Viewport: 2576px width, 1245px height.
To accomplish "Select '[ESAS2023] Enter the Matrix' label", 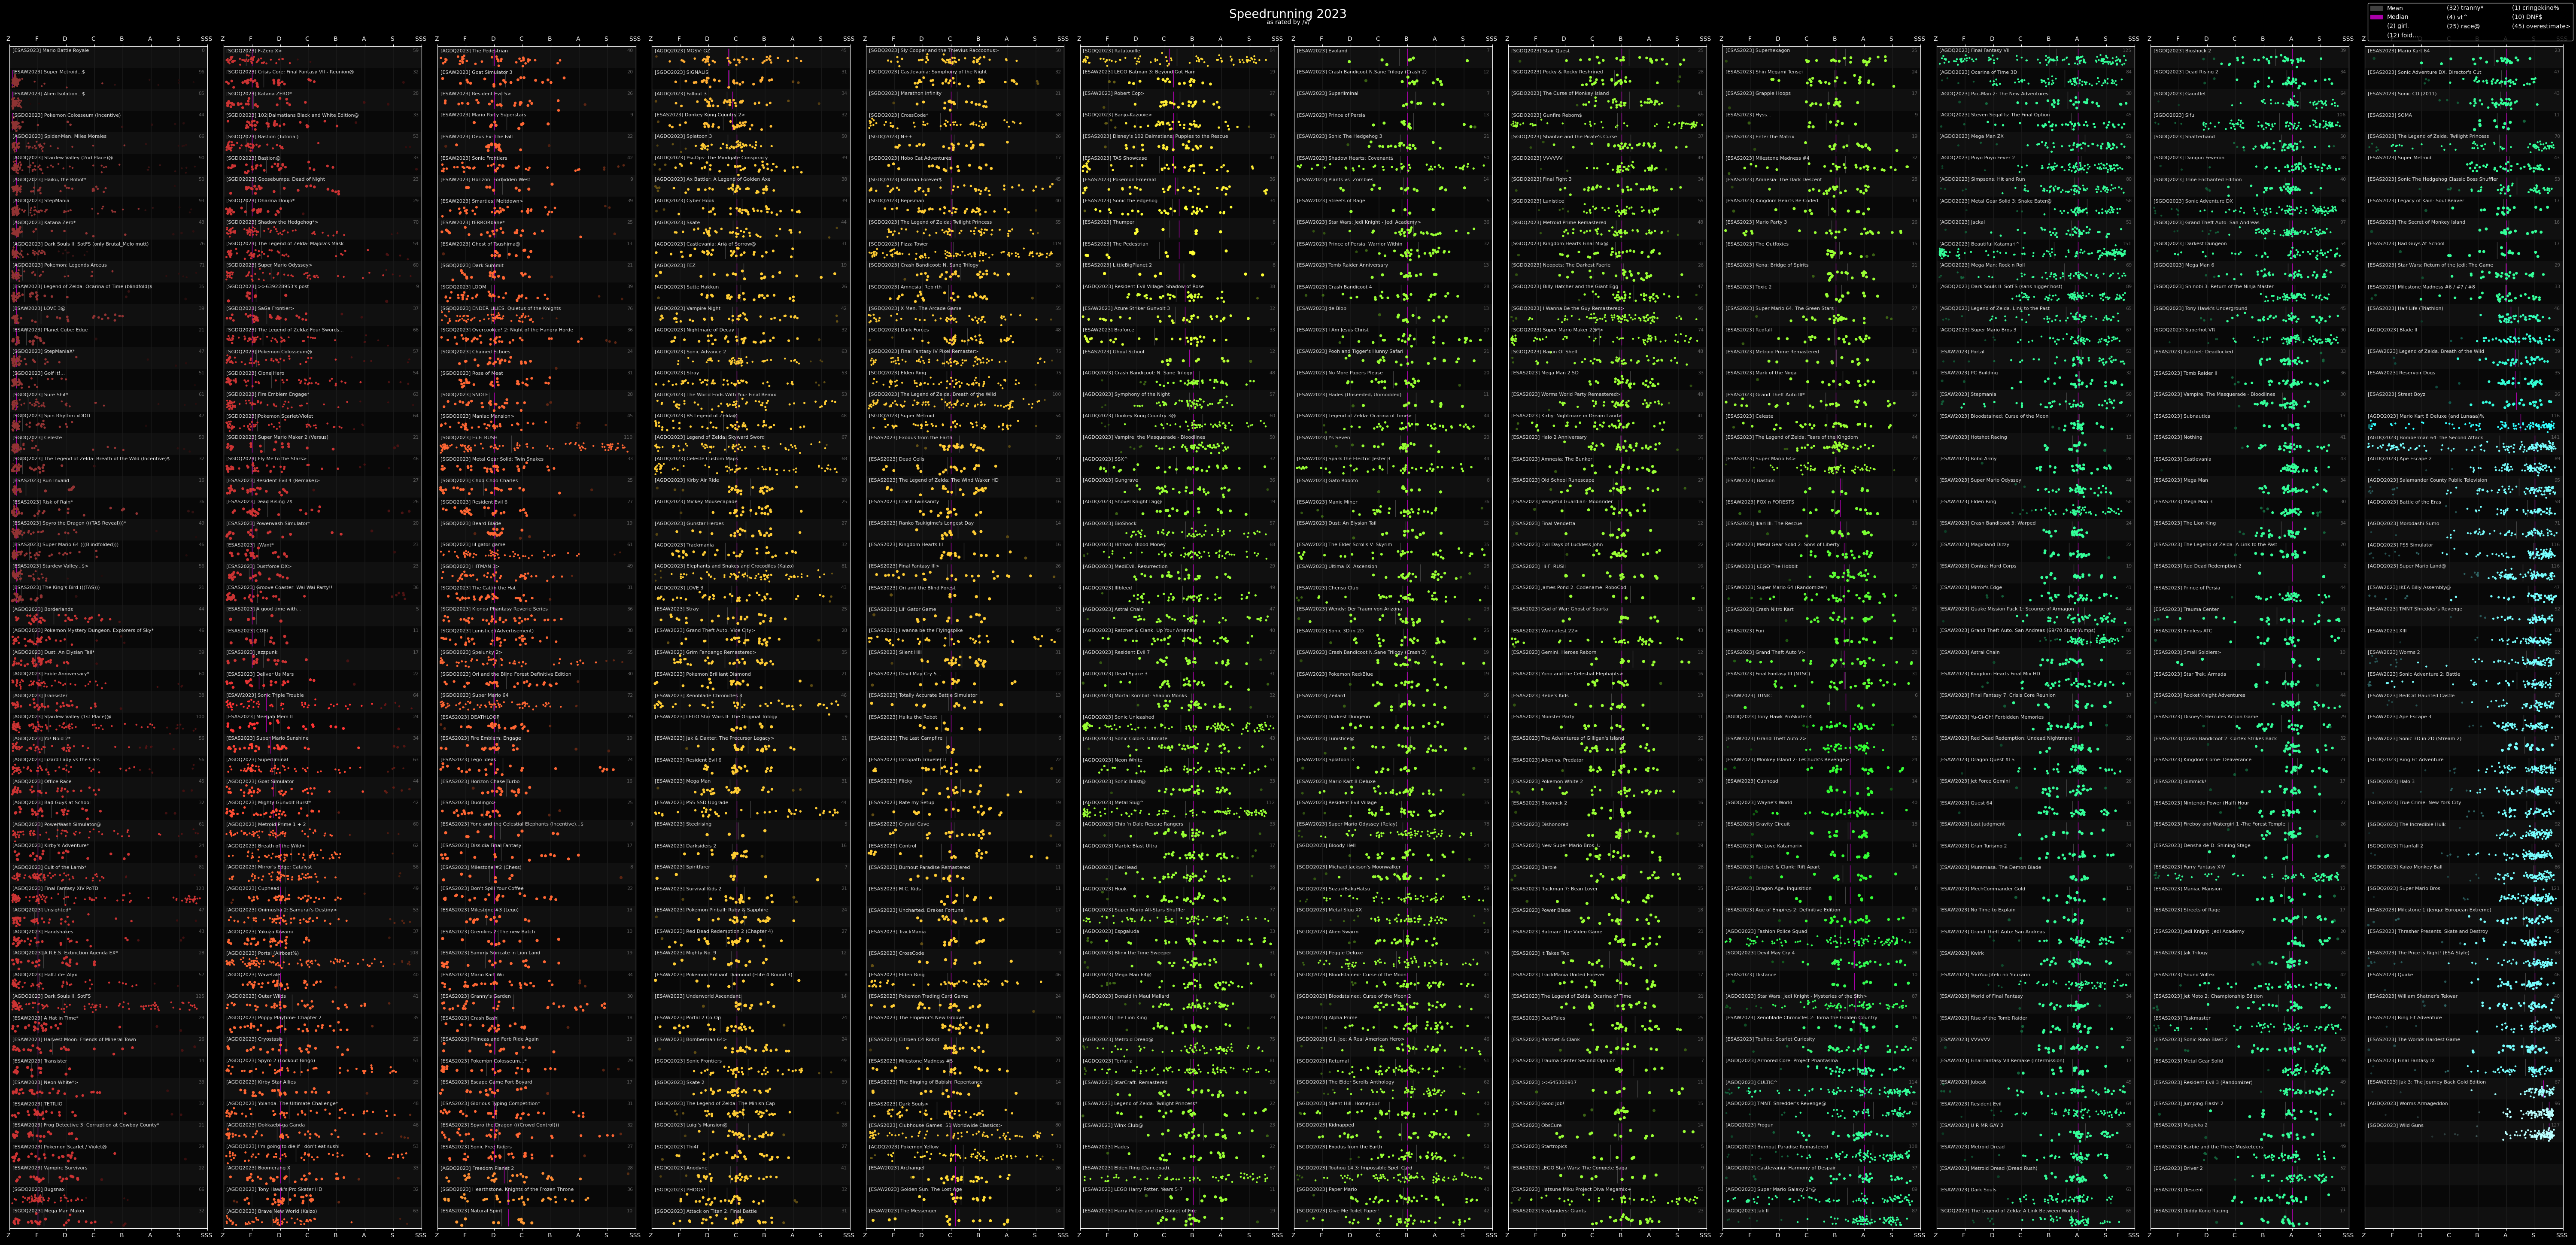I will click(x=1759, y=136).
